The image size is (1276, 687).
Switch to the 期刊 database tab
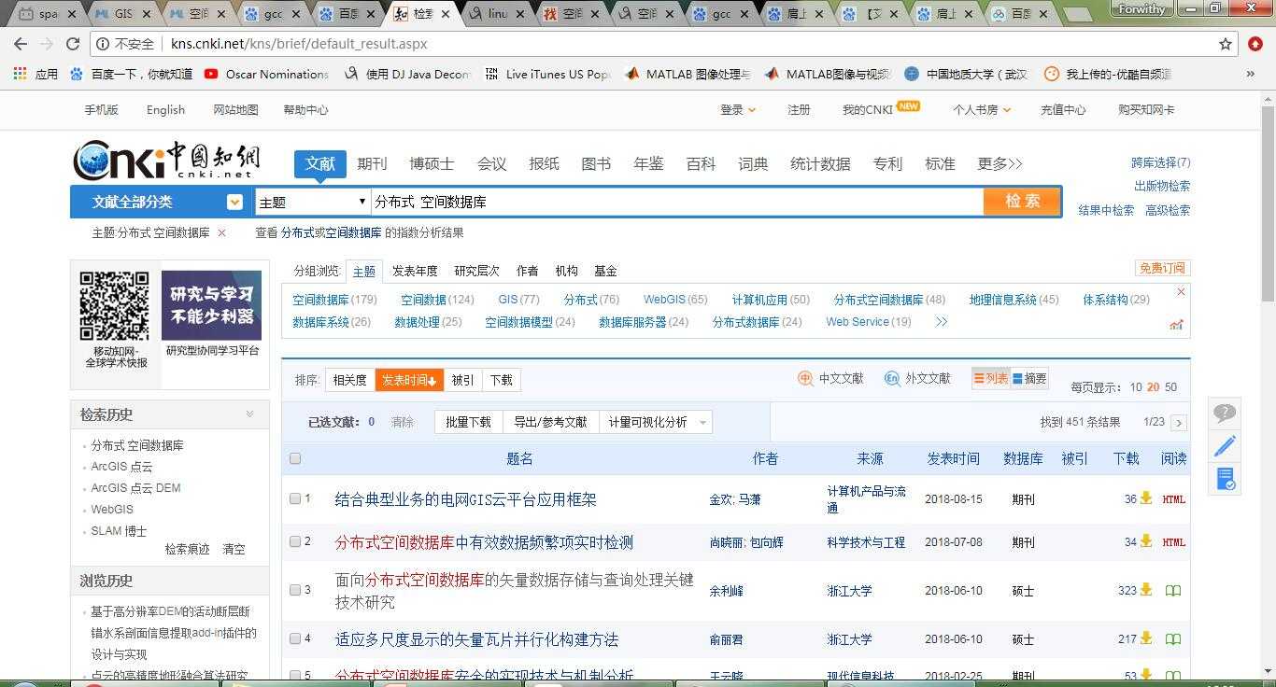[x=372, y=163]
